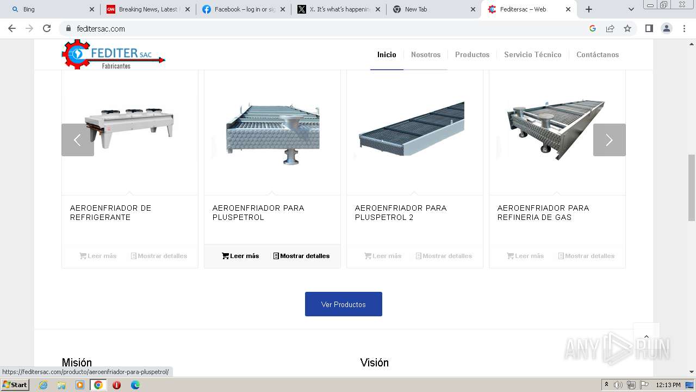
Task: Click the volume icon in system tray
Action: (618, 385)
